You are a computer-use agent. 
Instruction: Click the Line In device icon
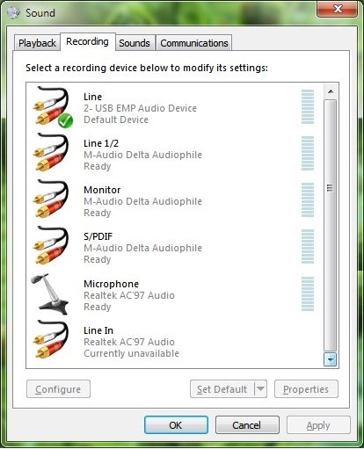coord(51,339)
